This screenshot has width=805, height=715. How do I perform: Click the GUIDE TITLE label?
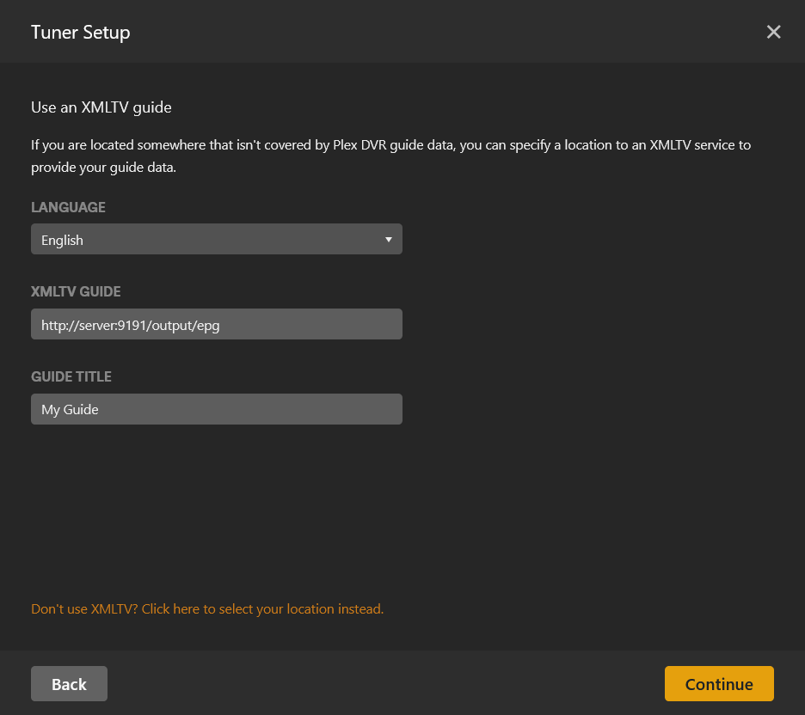[71, 377]
